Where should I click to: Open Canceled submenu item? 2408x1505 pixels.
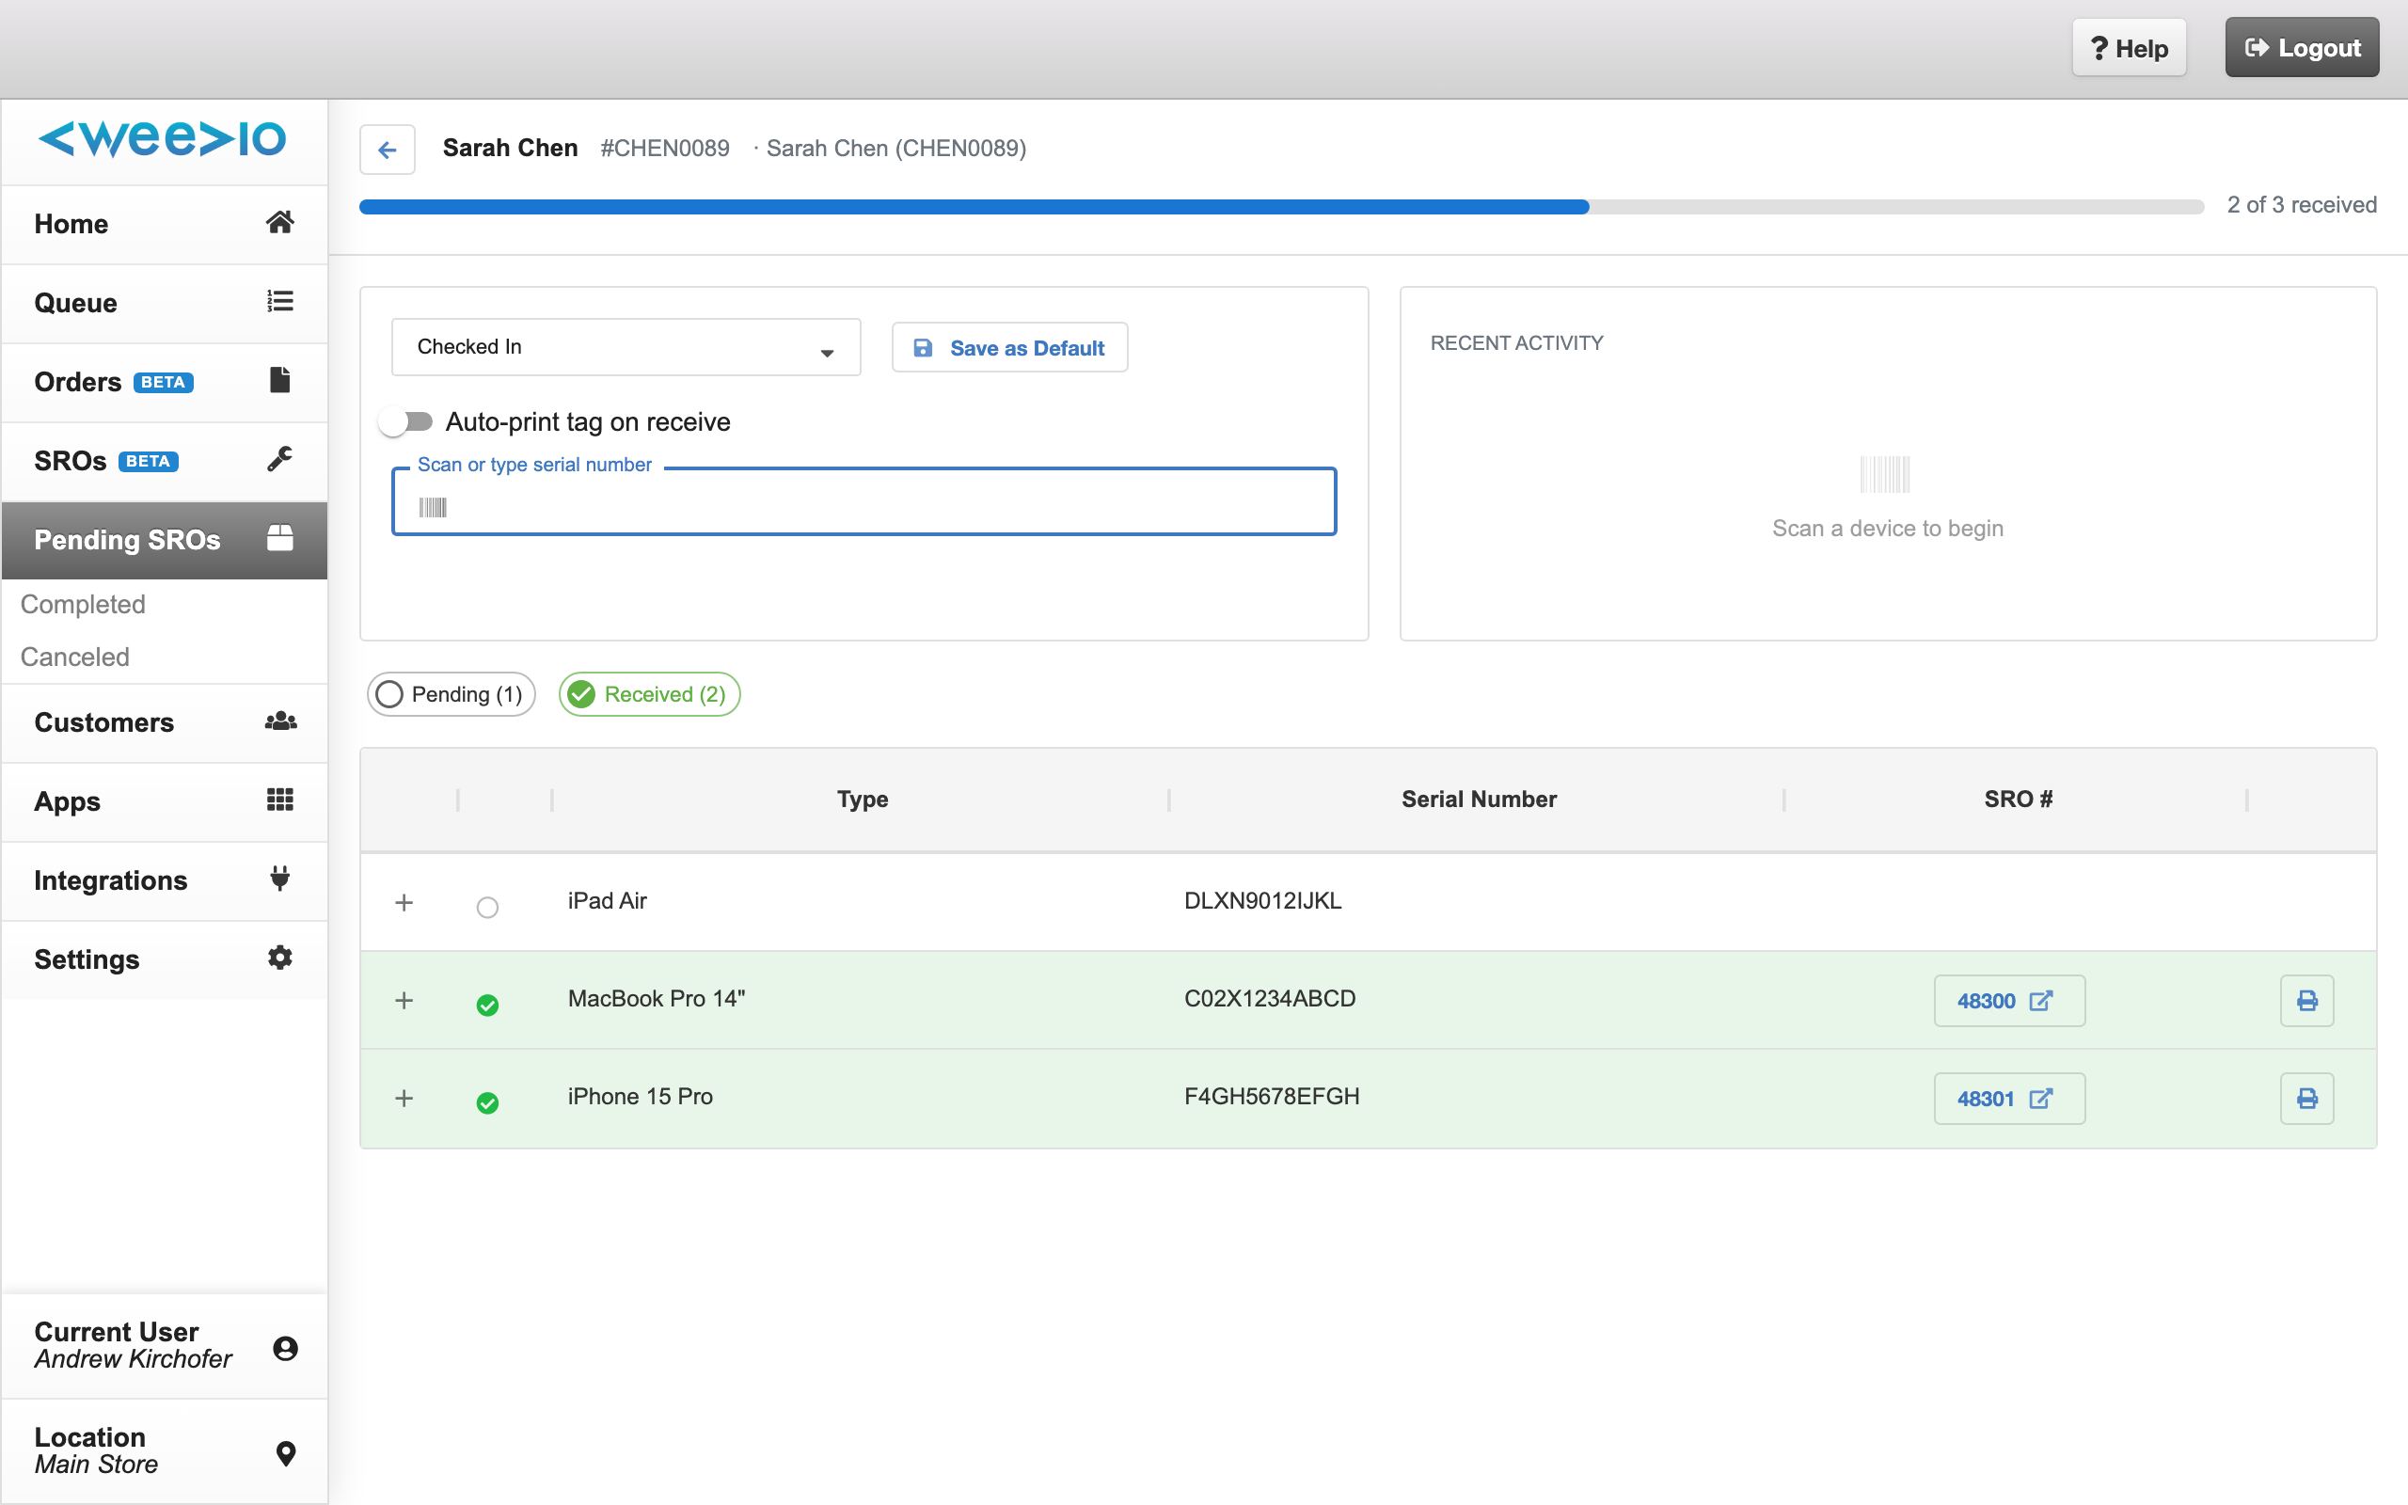point(74,657)
